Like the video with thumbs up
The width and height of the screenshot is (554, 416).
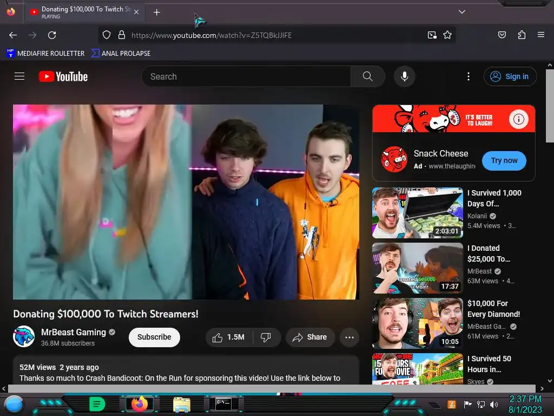tap(228, 337)
